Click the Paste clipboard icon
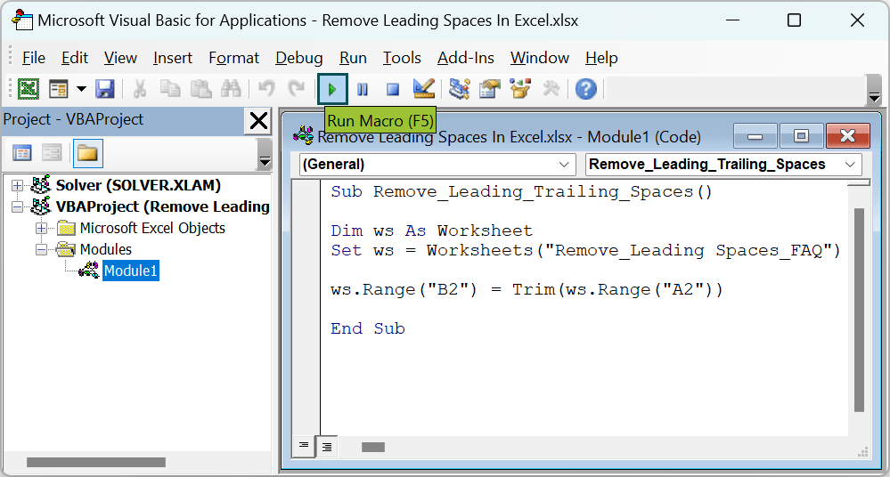Screen dimensions: 890x477 click(200, 89)
